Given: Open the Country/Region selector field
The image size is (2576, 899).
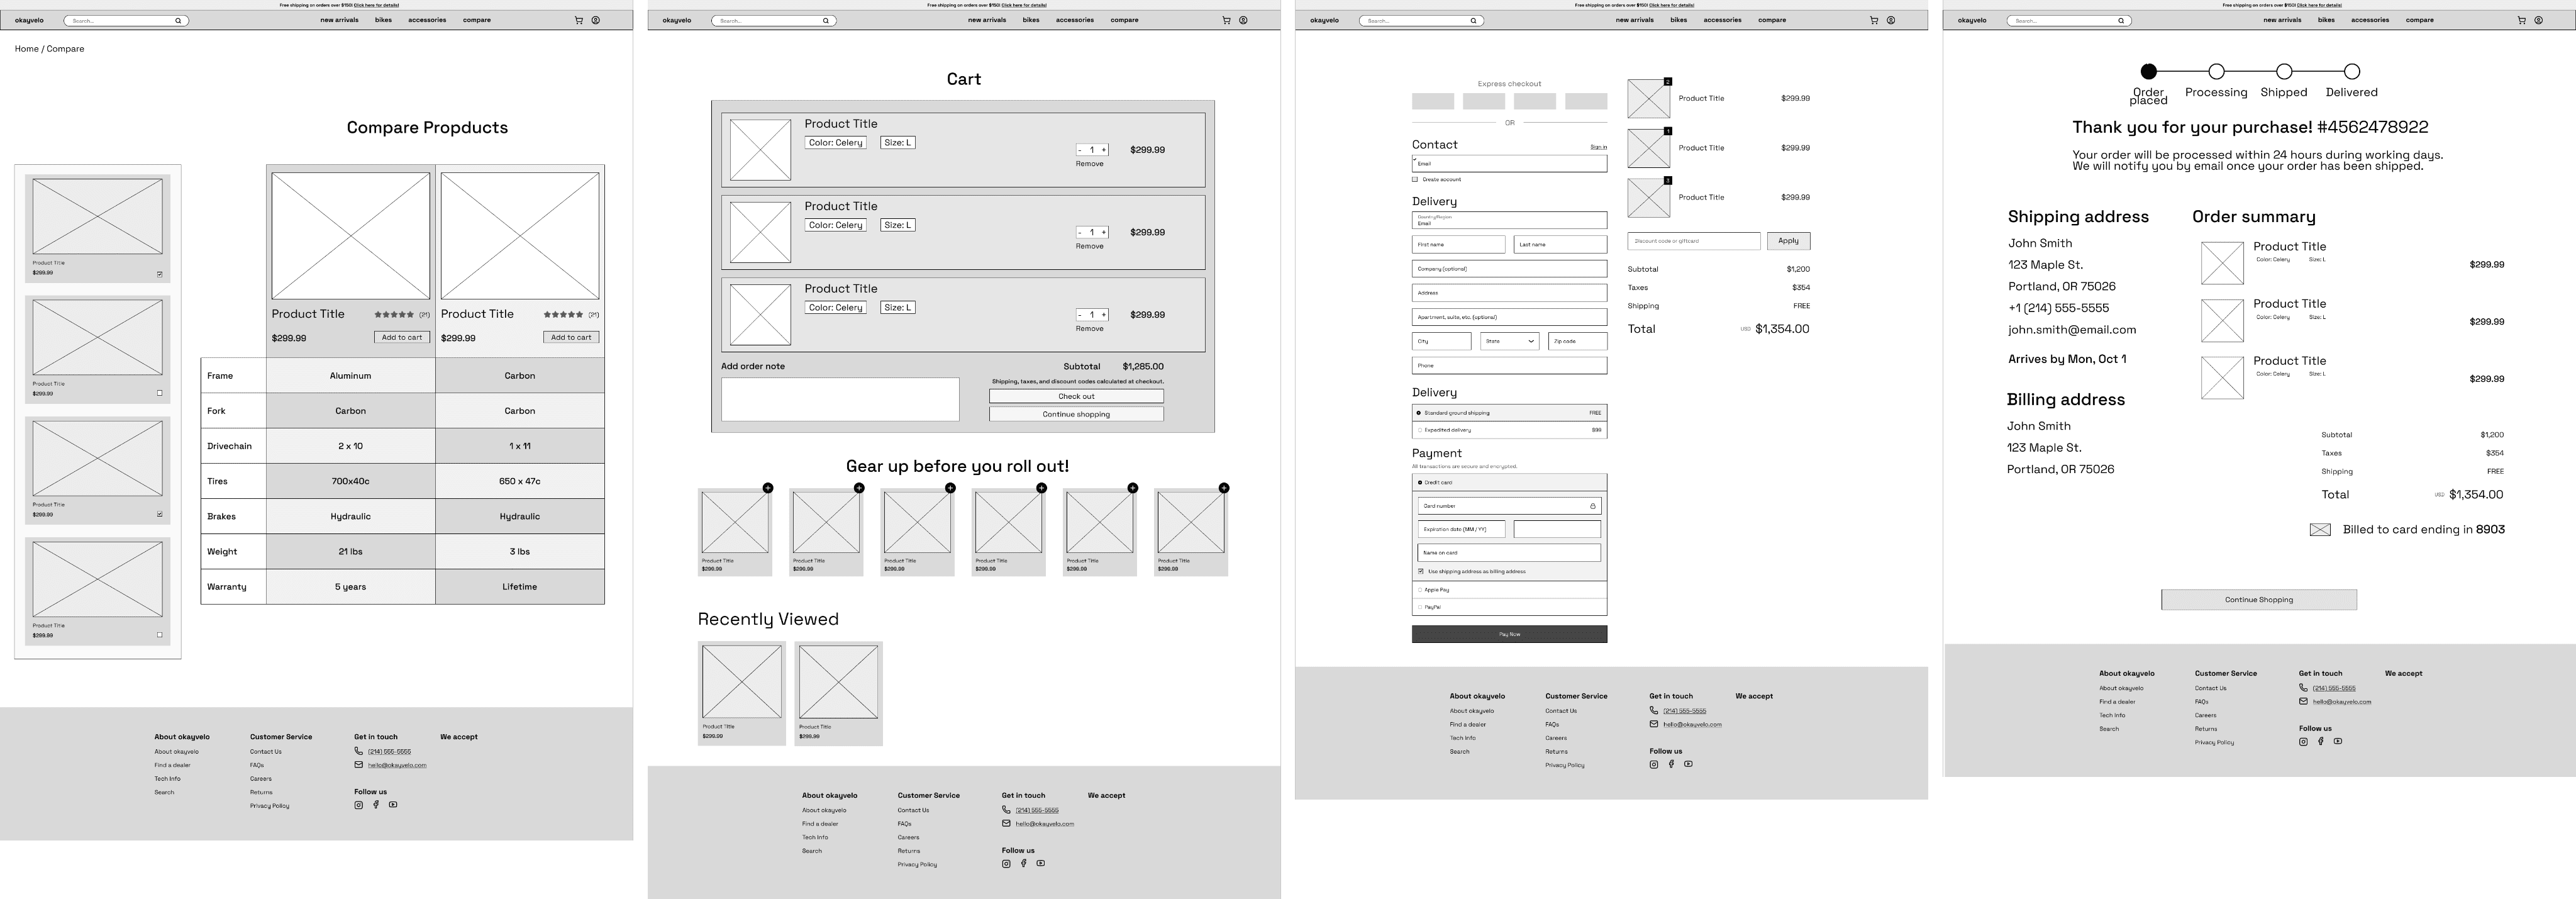Looking at the screenshot, I should [x=1509, y=220].
